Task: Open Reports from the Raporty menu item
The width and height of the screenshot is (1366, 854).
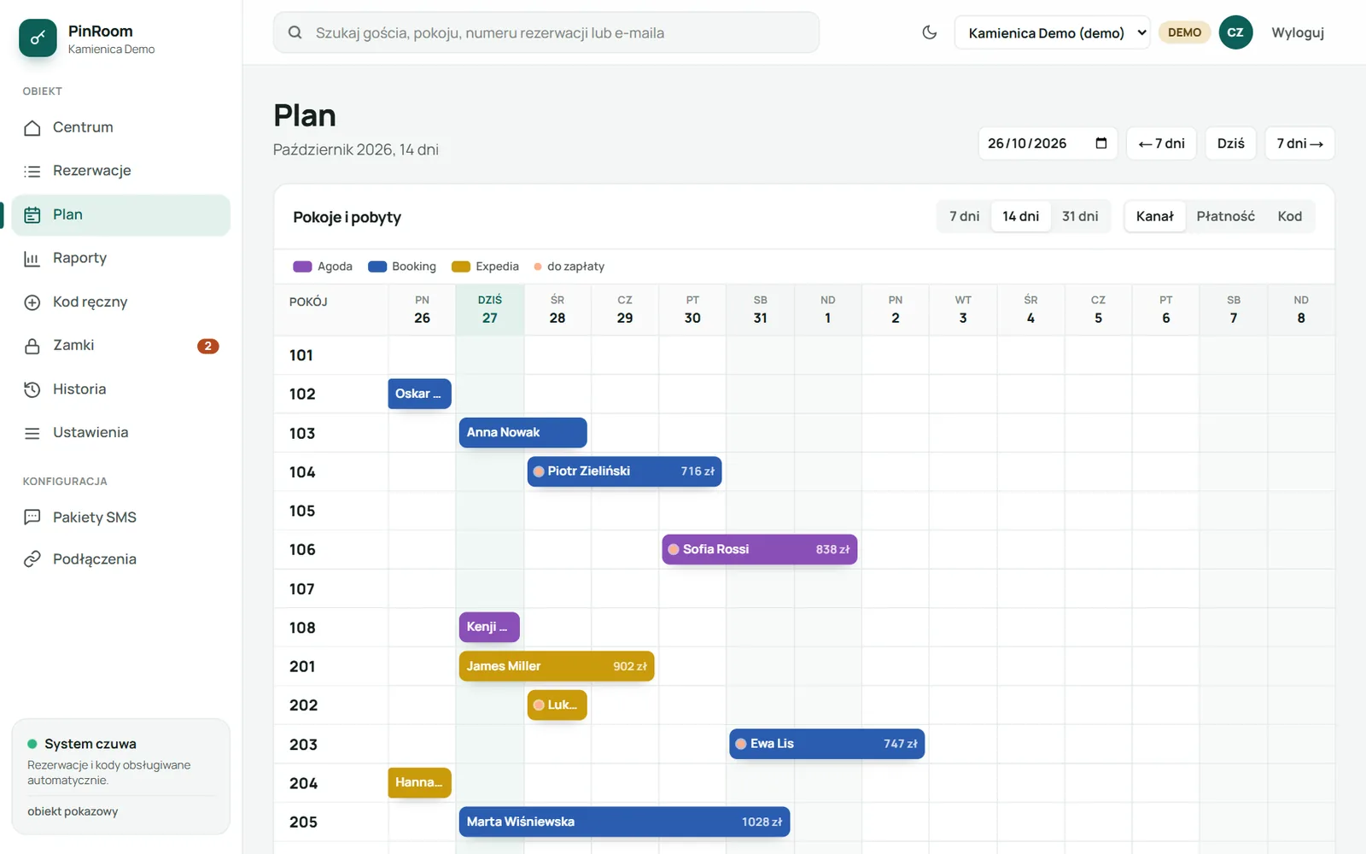Action: coord(120,259)
